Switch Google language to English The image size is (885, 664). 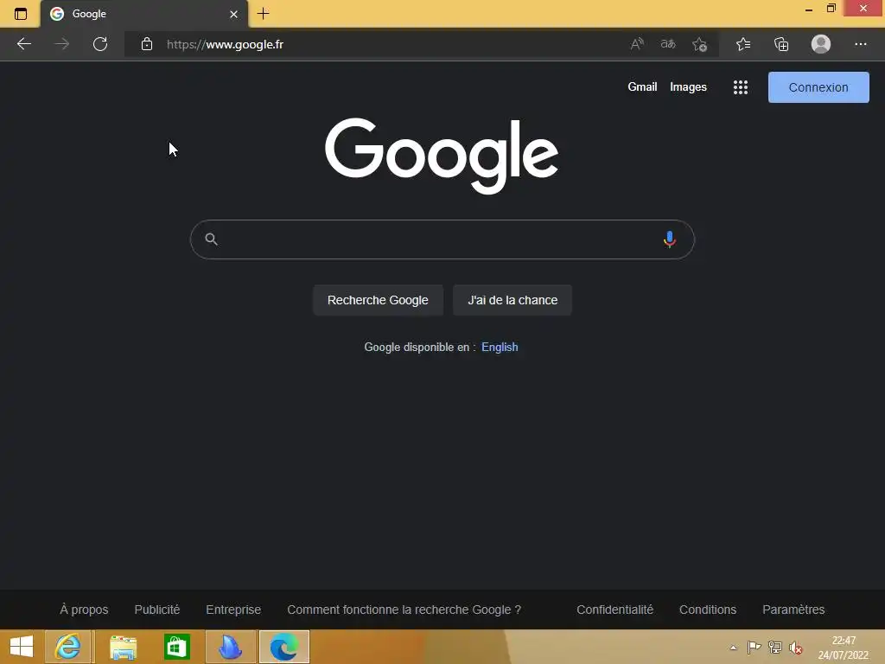[500, 348]
